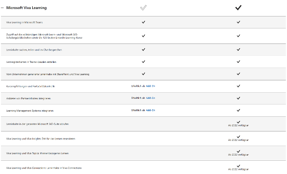The width and height of the screenshot is (287, 174).
Task: Select the 'Zugriff auf die vollständigen Microsoft Learn' text
Action: 45,36
